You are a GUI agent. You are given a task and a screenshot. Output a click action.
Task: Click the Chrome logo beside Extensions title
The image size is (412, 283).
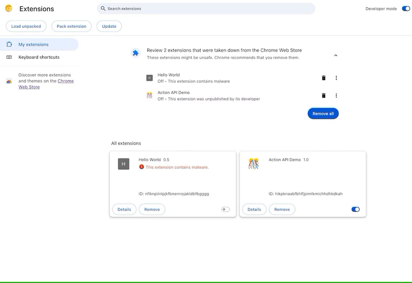9,9
